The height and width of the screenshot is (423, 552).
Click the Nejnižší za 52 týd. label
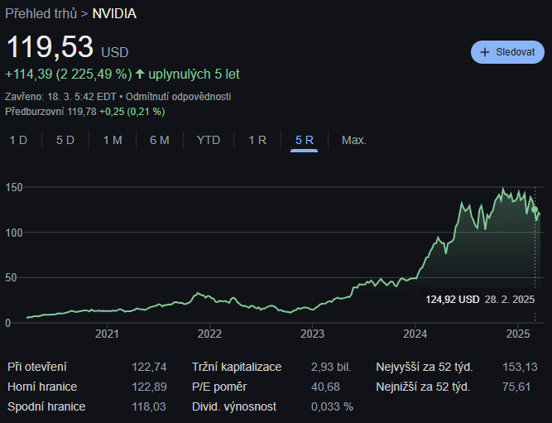click(x=423, y=387)
